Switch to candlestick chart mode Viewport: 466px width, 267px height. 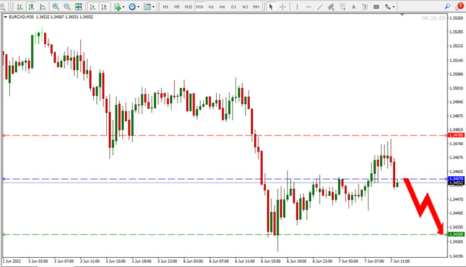point(31,7)
